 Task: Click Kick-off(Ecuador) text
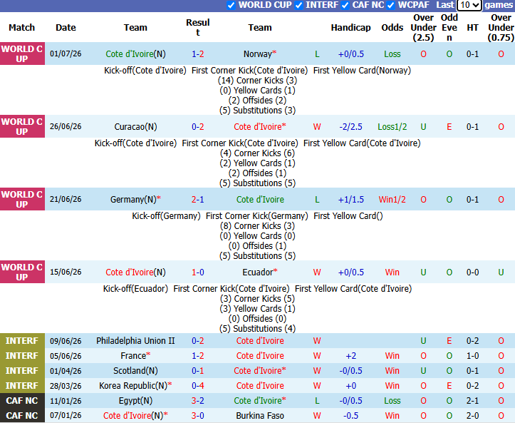click(135, 288)
